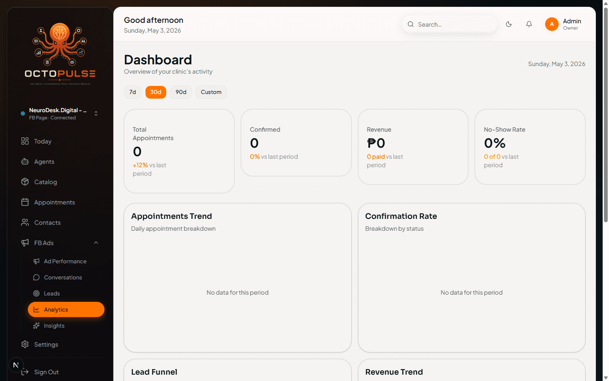Click the round N badge
The image size is (609, 381).
coord(16,365)
